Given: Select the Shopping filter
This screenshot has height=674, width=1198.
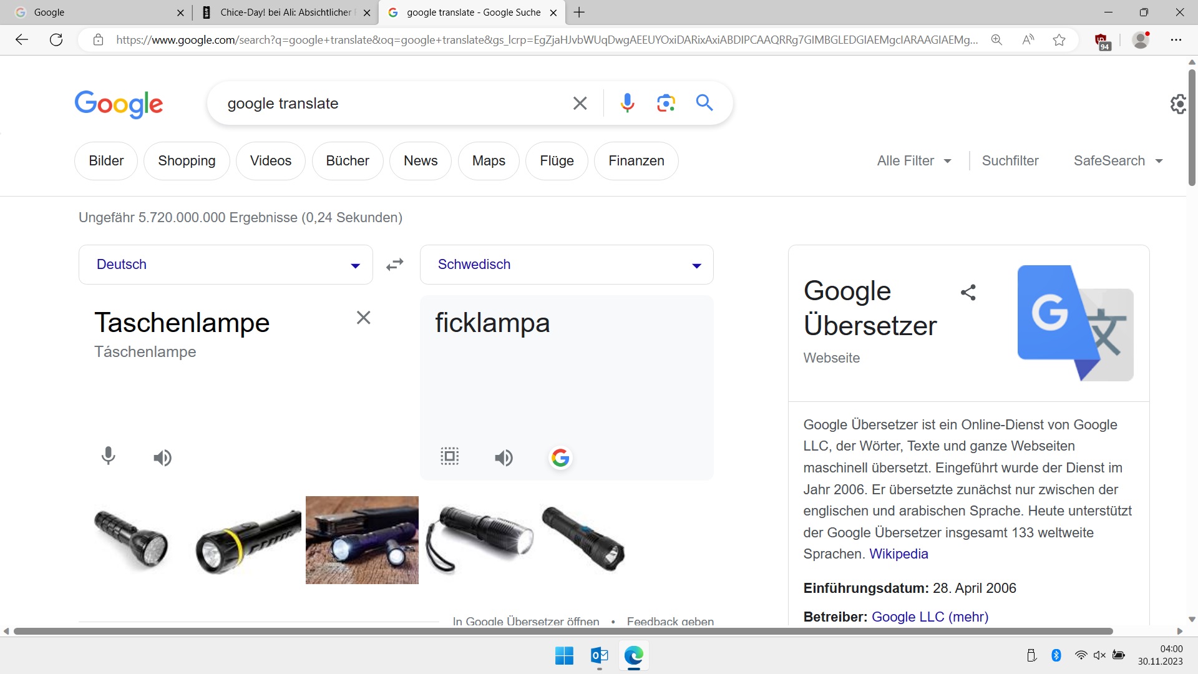Looking at the screenshot, I should pyautogui.click(x=187, y=161).
